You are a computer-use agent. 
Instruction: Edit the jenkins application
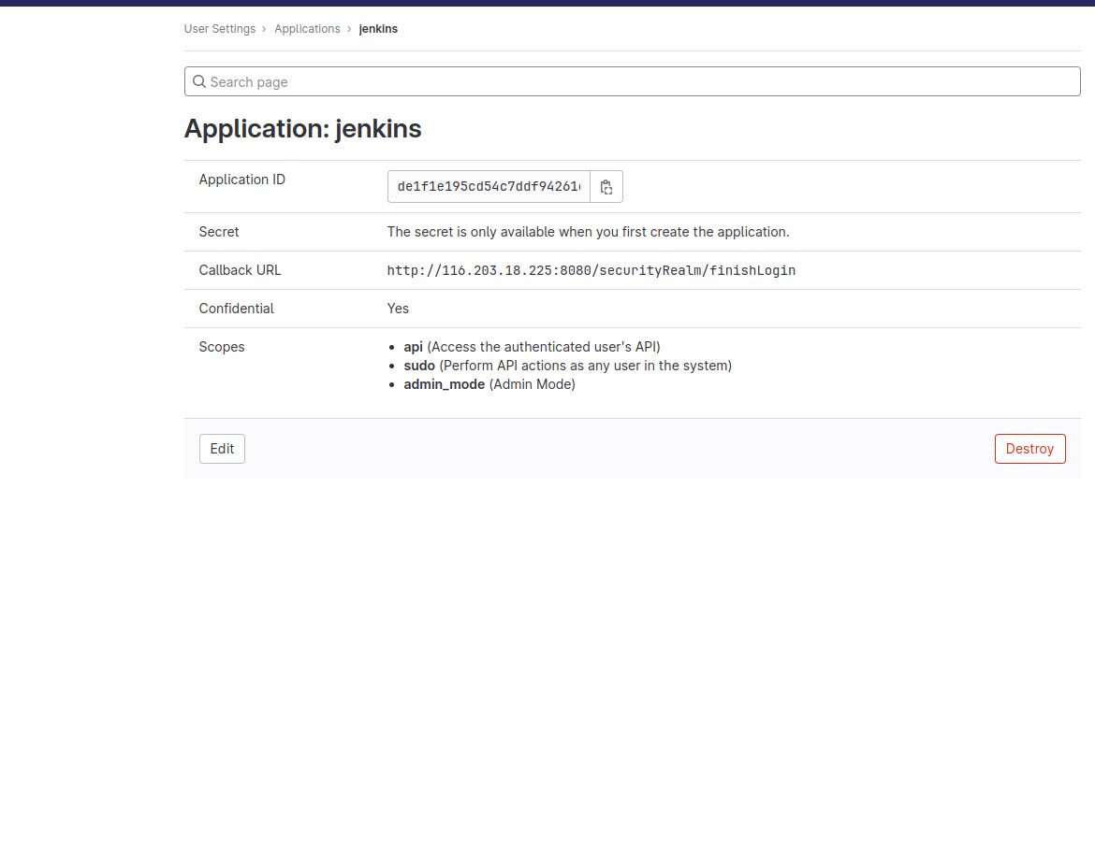pos(222,449)
